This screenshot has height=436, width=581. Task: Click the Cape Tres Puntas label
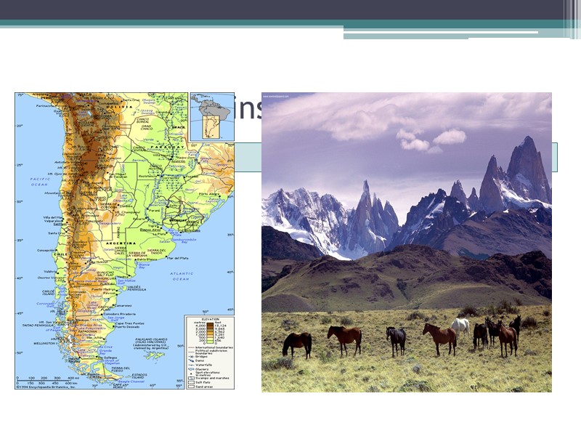[130, 323]
